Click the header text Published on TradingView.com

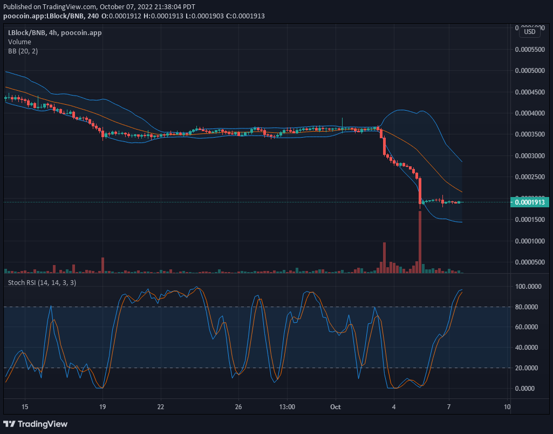click(50, 7)
